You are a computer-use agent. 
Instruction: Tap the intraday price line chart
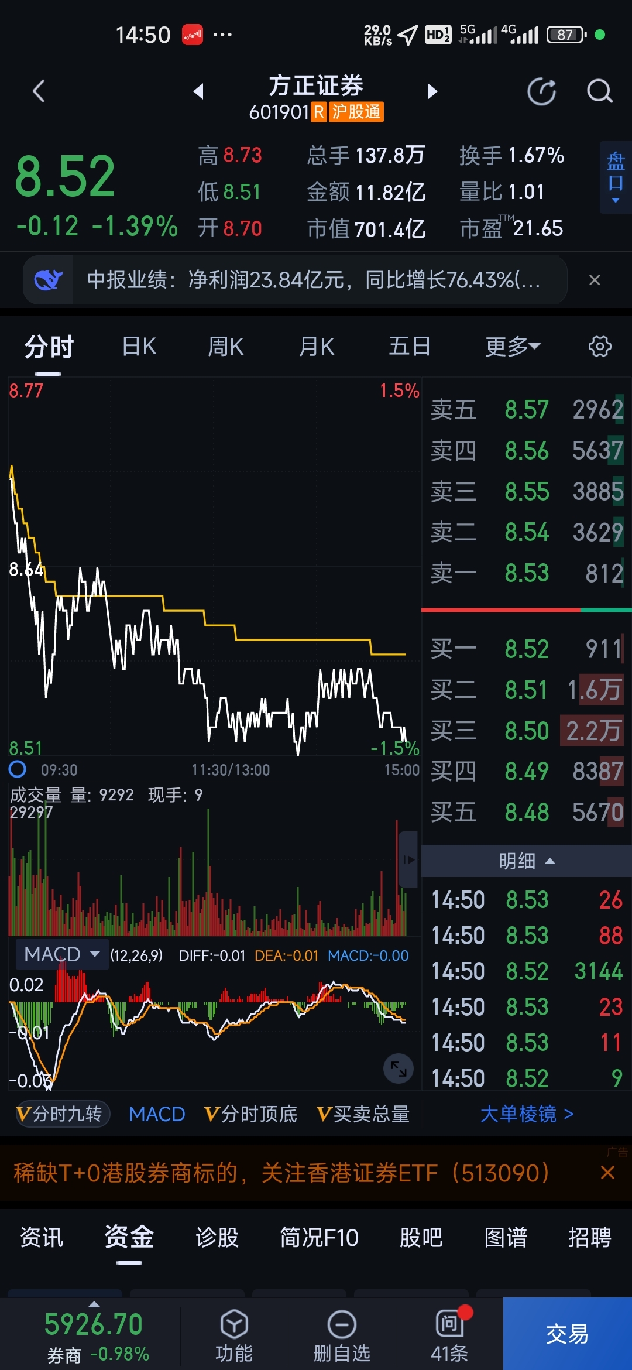(x=214, y=567)
